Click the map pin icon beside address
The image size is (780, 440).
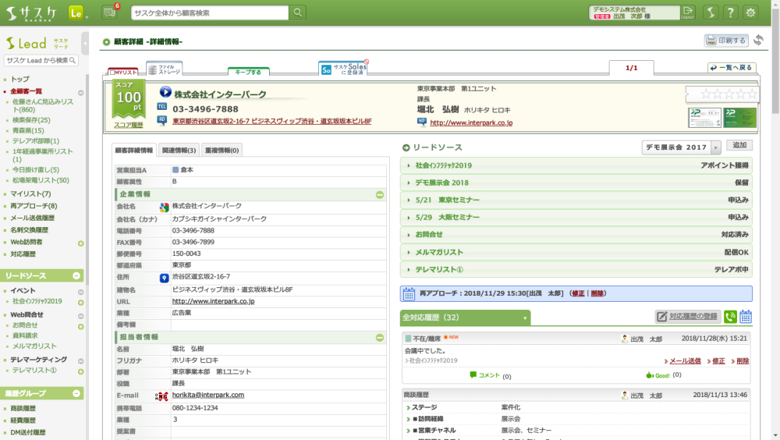click(165, 278)
